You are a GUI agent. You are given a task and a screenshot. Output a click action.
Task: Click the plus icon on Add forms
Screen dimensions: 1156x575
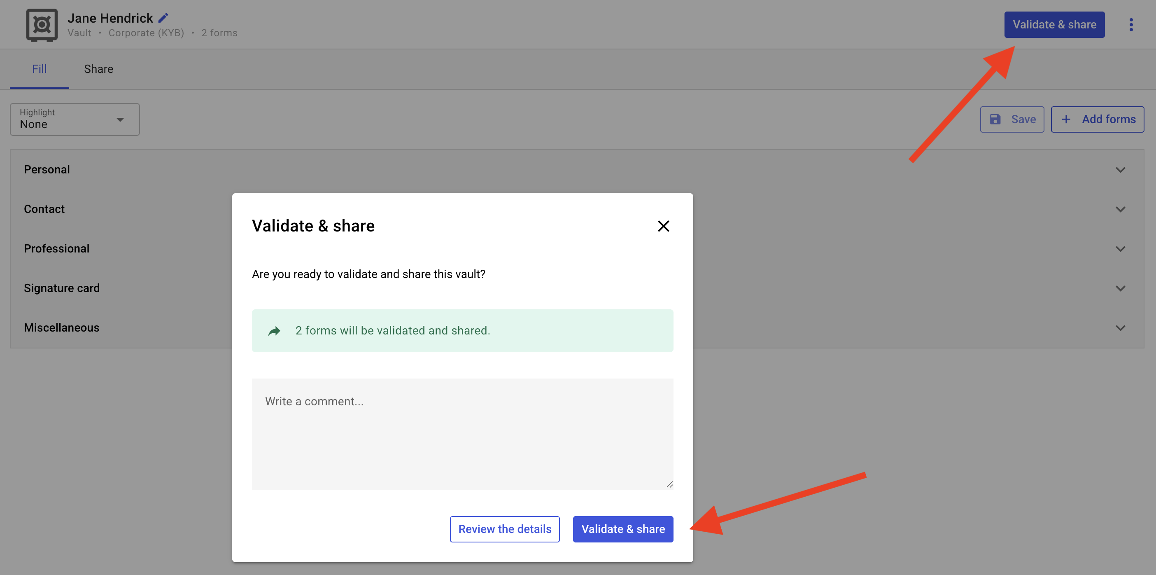[x=1066, y=119]
